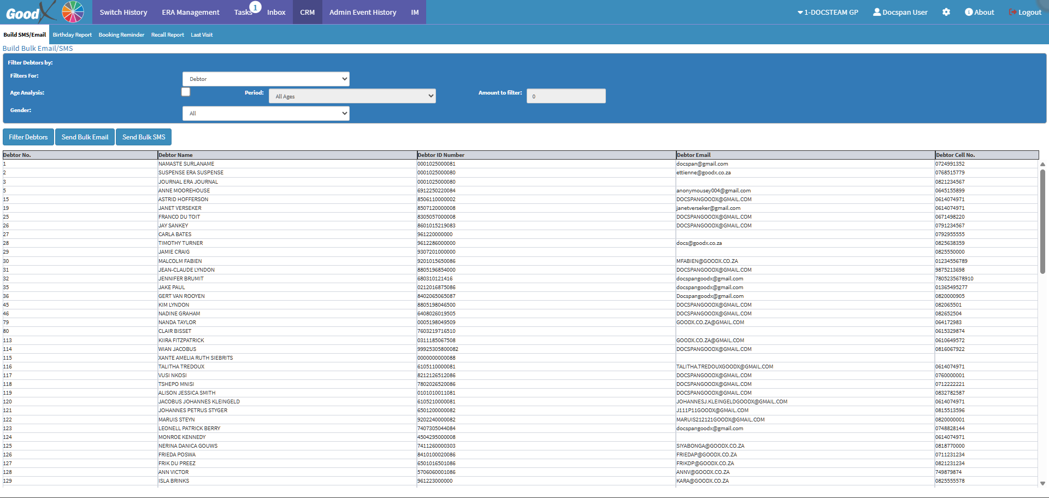Switch to the Birthday Report tab
This screenshot has height=498, width=1049.
click(72, 34)
